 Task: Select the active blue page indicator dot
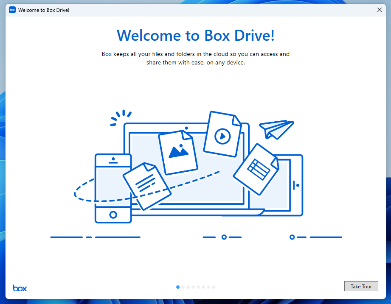[x=178, y=287]
